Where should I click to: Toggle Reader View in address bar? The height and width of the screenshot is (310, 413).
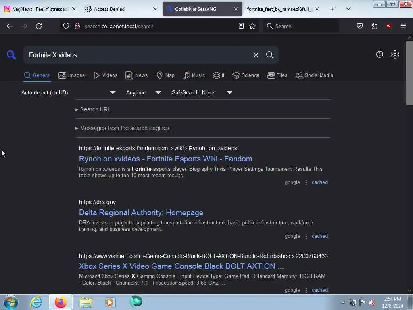241,26
